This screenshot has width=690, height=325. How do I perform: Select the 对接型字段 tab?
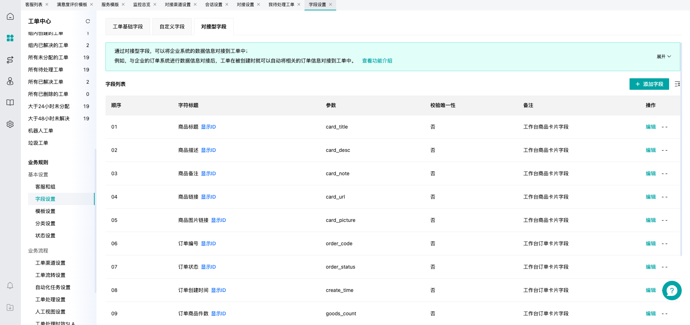(214, 27)
